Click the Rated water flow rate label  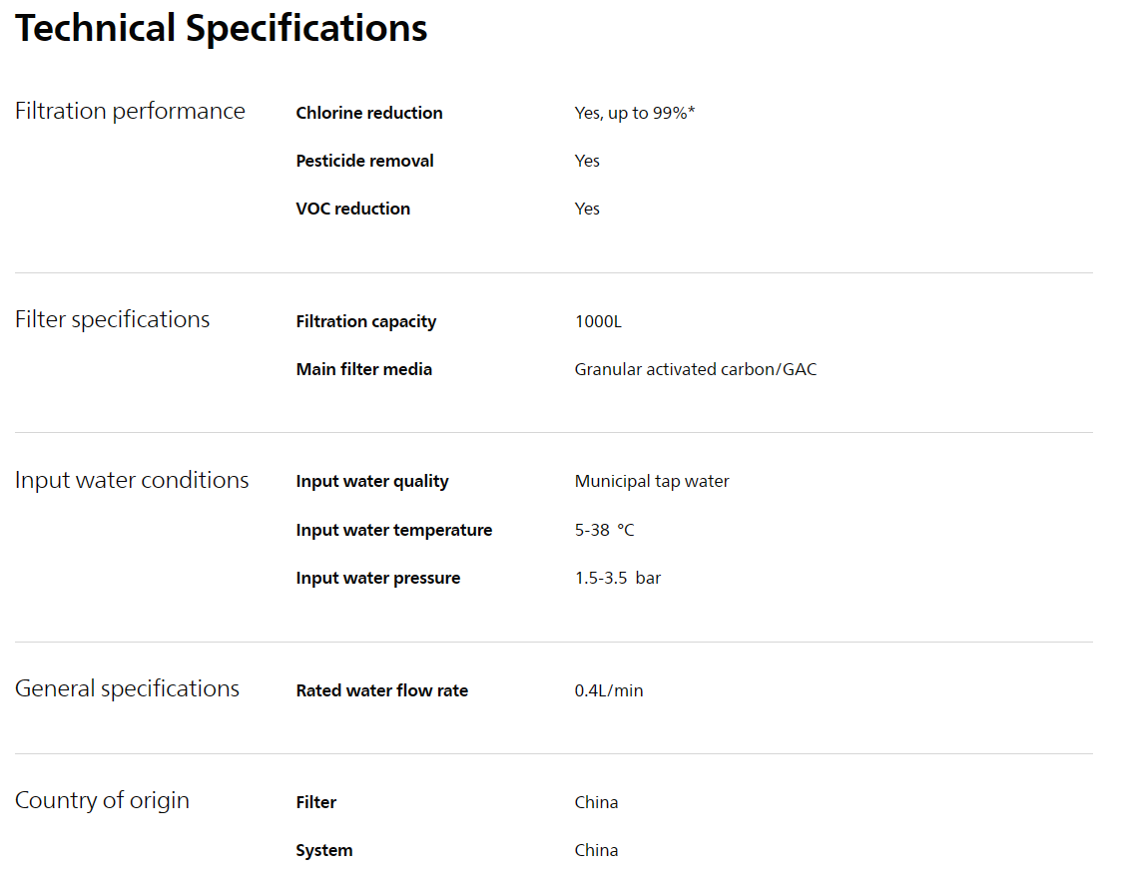coord(382,690)
